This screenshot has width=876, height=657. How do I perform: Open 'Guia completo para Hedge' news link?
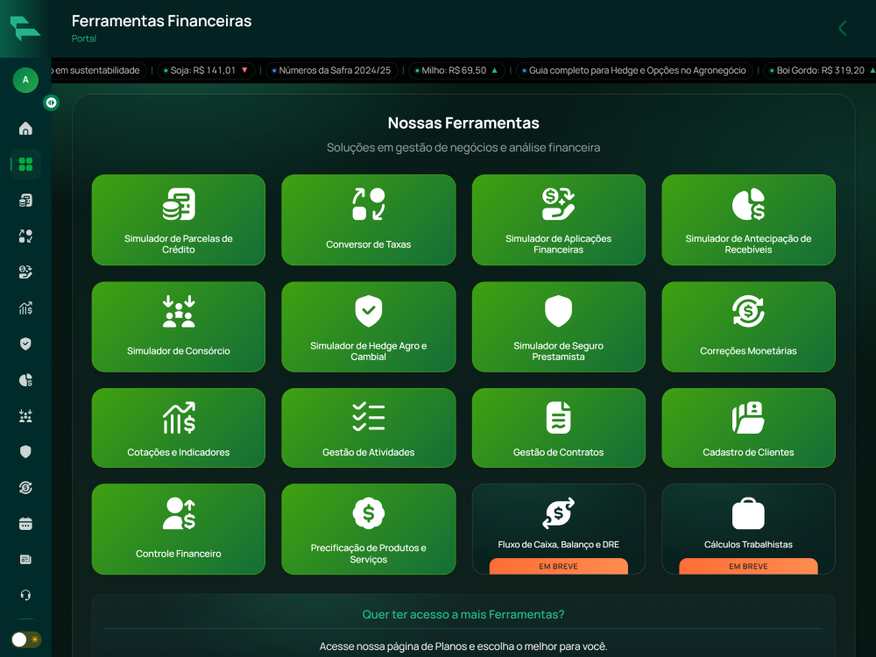coord(635,70)
